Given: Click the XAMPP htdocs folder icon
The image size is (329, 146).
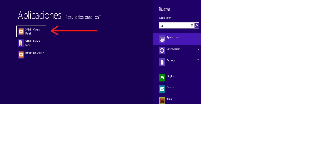Looking at the screenshot, I should 21,43.
